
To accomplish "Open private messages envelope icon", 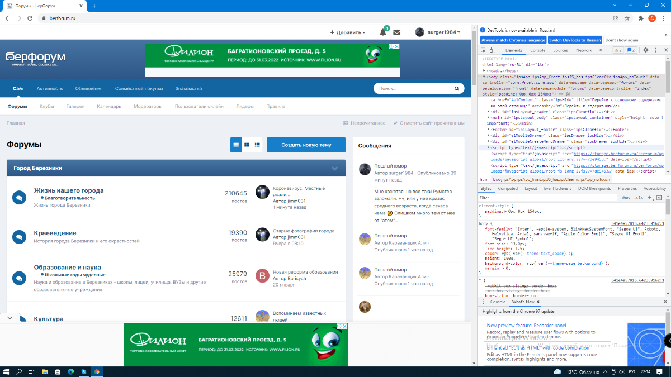I will coord(397,32).
